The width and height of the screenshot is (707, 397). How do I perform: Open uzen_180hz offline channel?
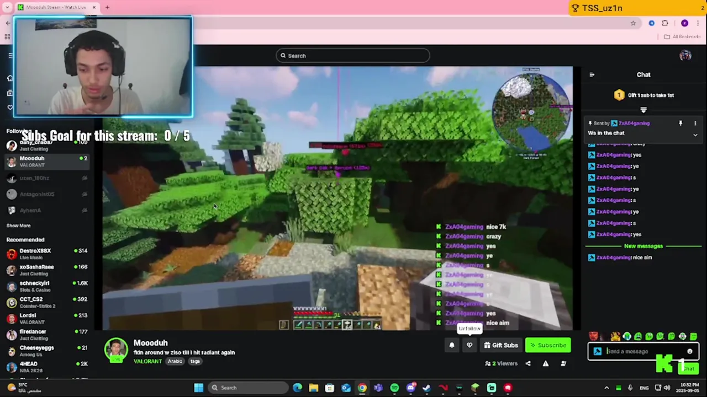point(47,178)
